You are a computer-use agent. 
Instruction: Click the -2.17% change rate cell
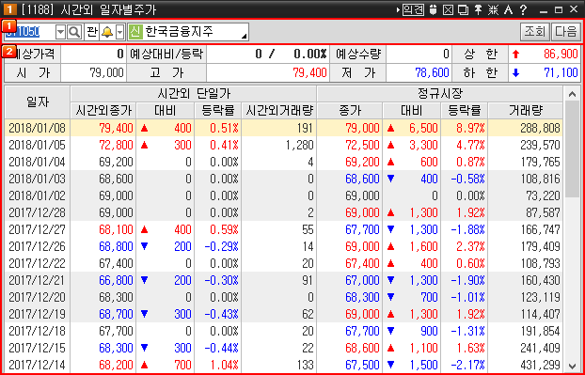point(464,365)
